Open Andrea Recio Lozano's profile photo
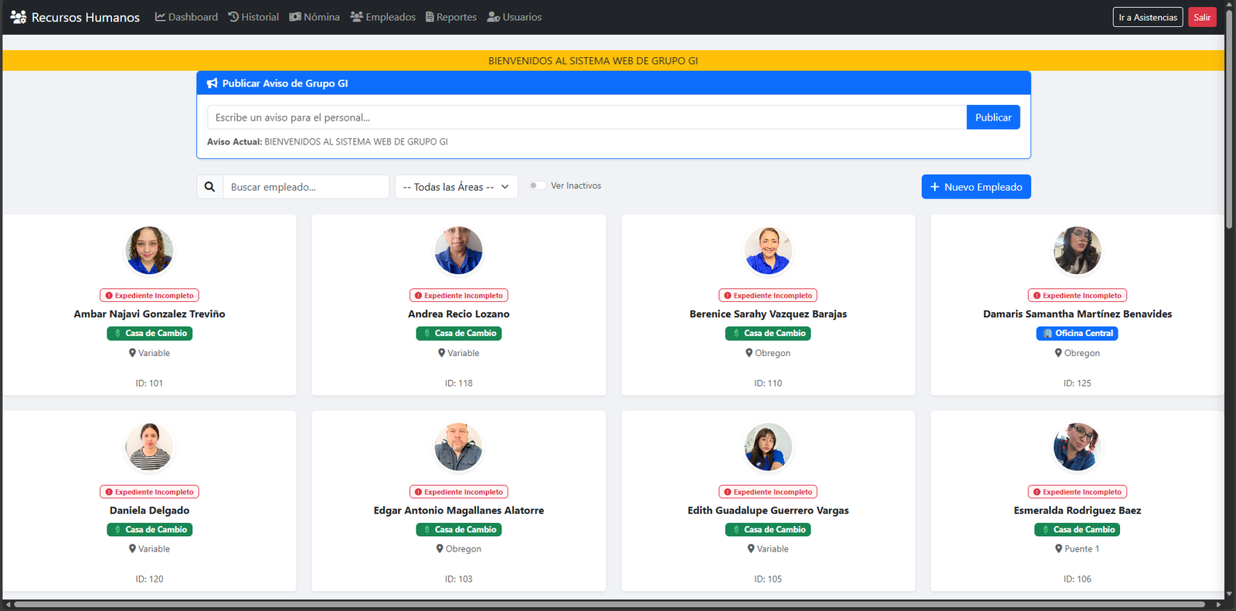 point(459,250)
